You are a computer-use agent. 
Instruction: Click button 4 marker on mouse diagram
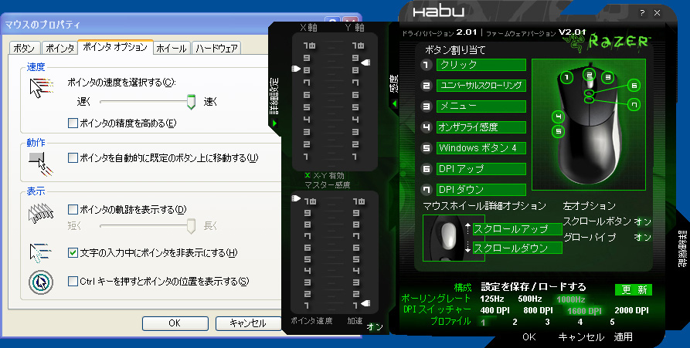click(558, 117)
